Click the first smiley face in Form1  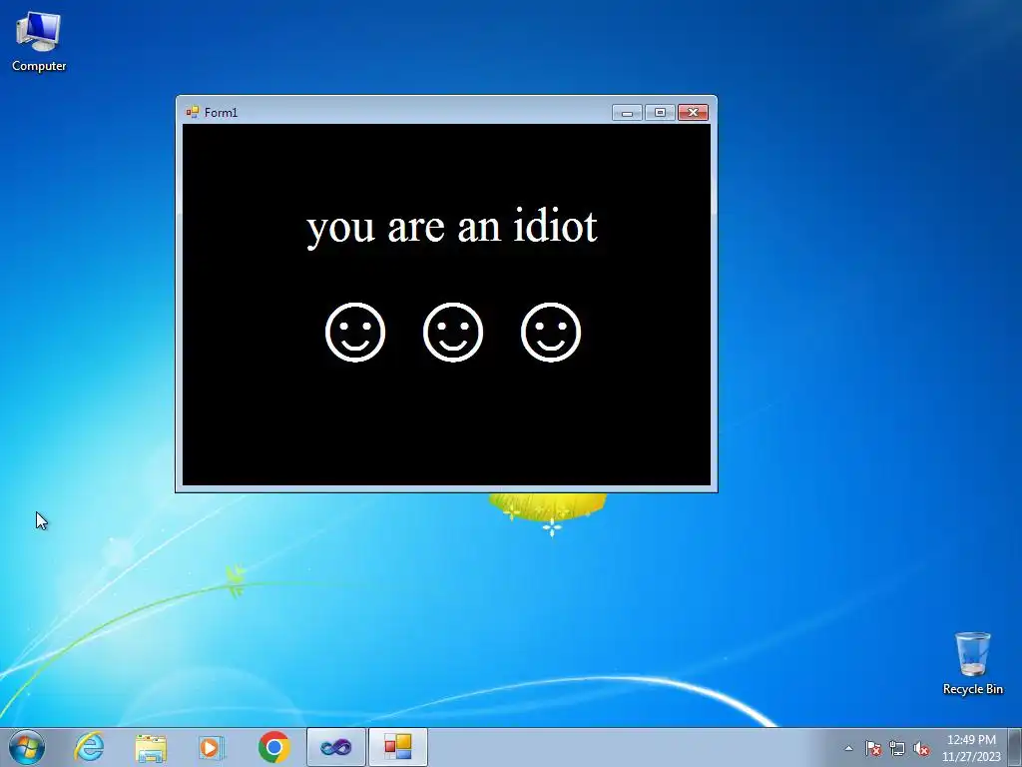pyautogui.click(x=355, y=332)
